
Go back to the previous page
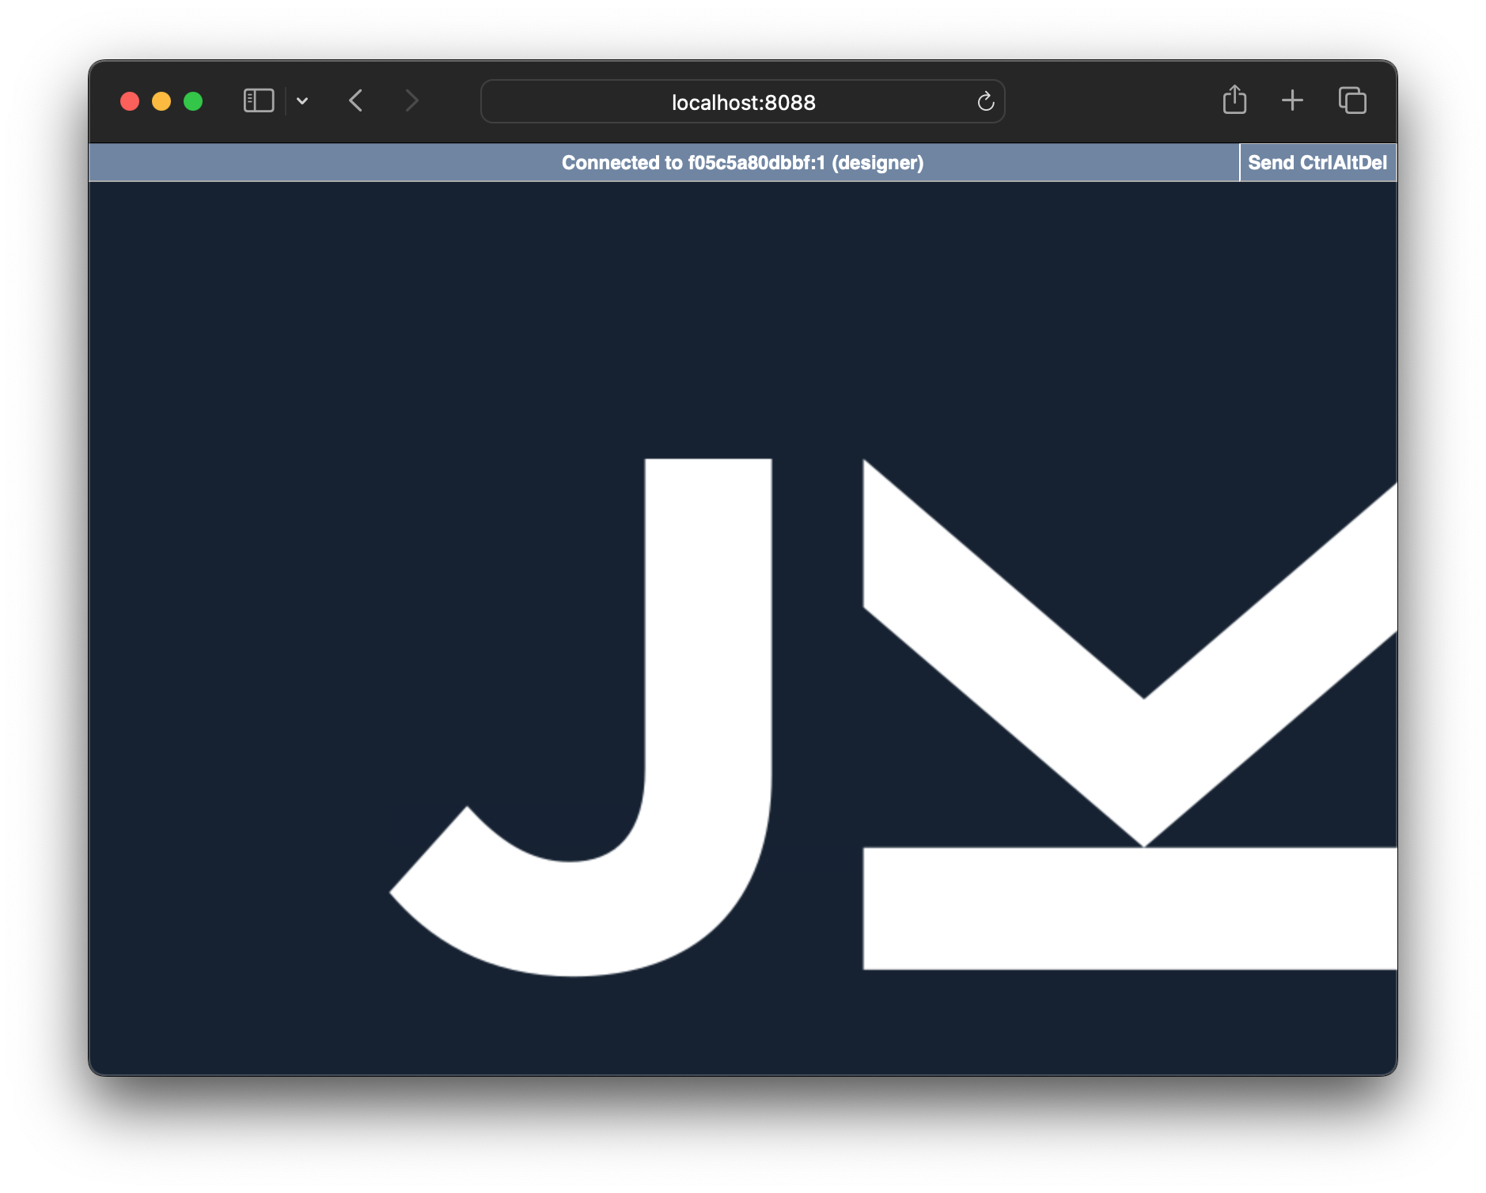point(356,100)
